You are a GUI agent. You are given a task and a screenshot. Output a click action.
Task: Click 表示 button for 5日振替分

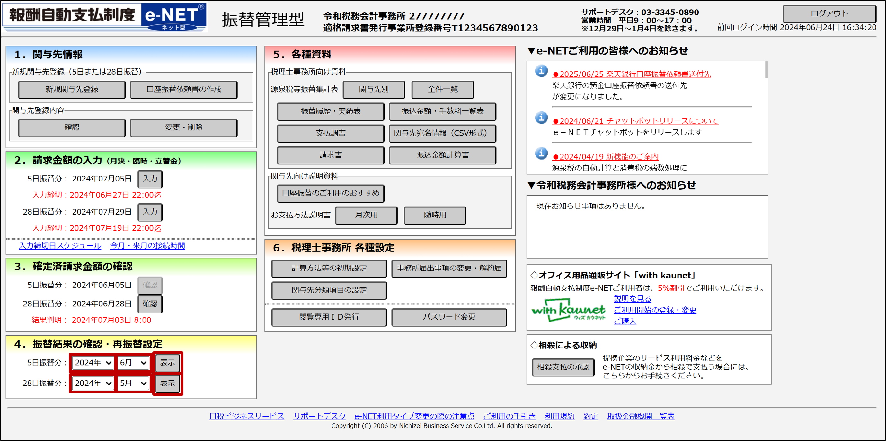tap(167, 363)
